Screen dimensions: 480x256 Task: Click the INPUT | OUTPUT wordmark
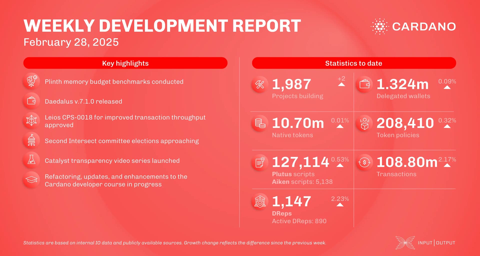point(436,243)
